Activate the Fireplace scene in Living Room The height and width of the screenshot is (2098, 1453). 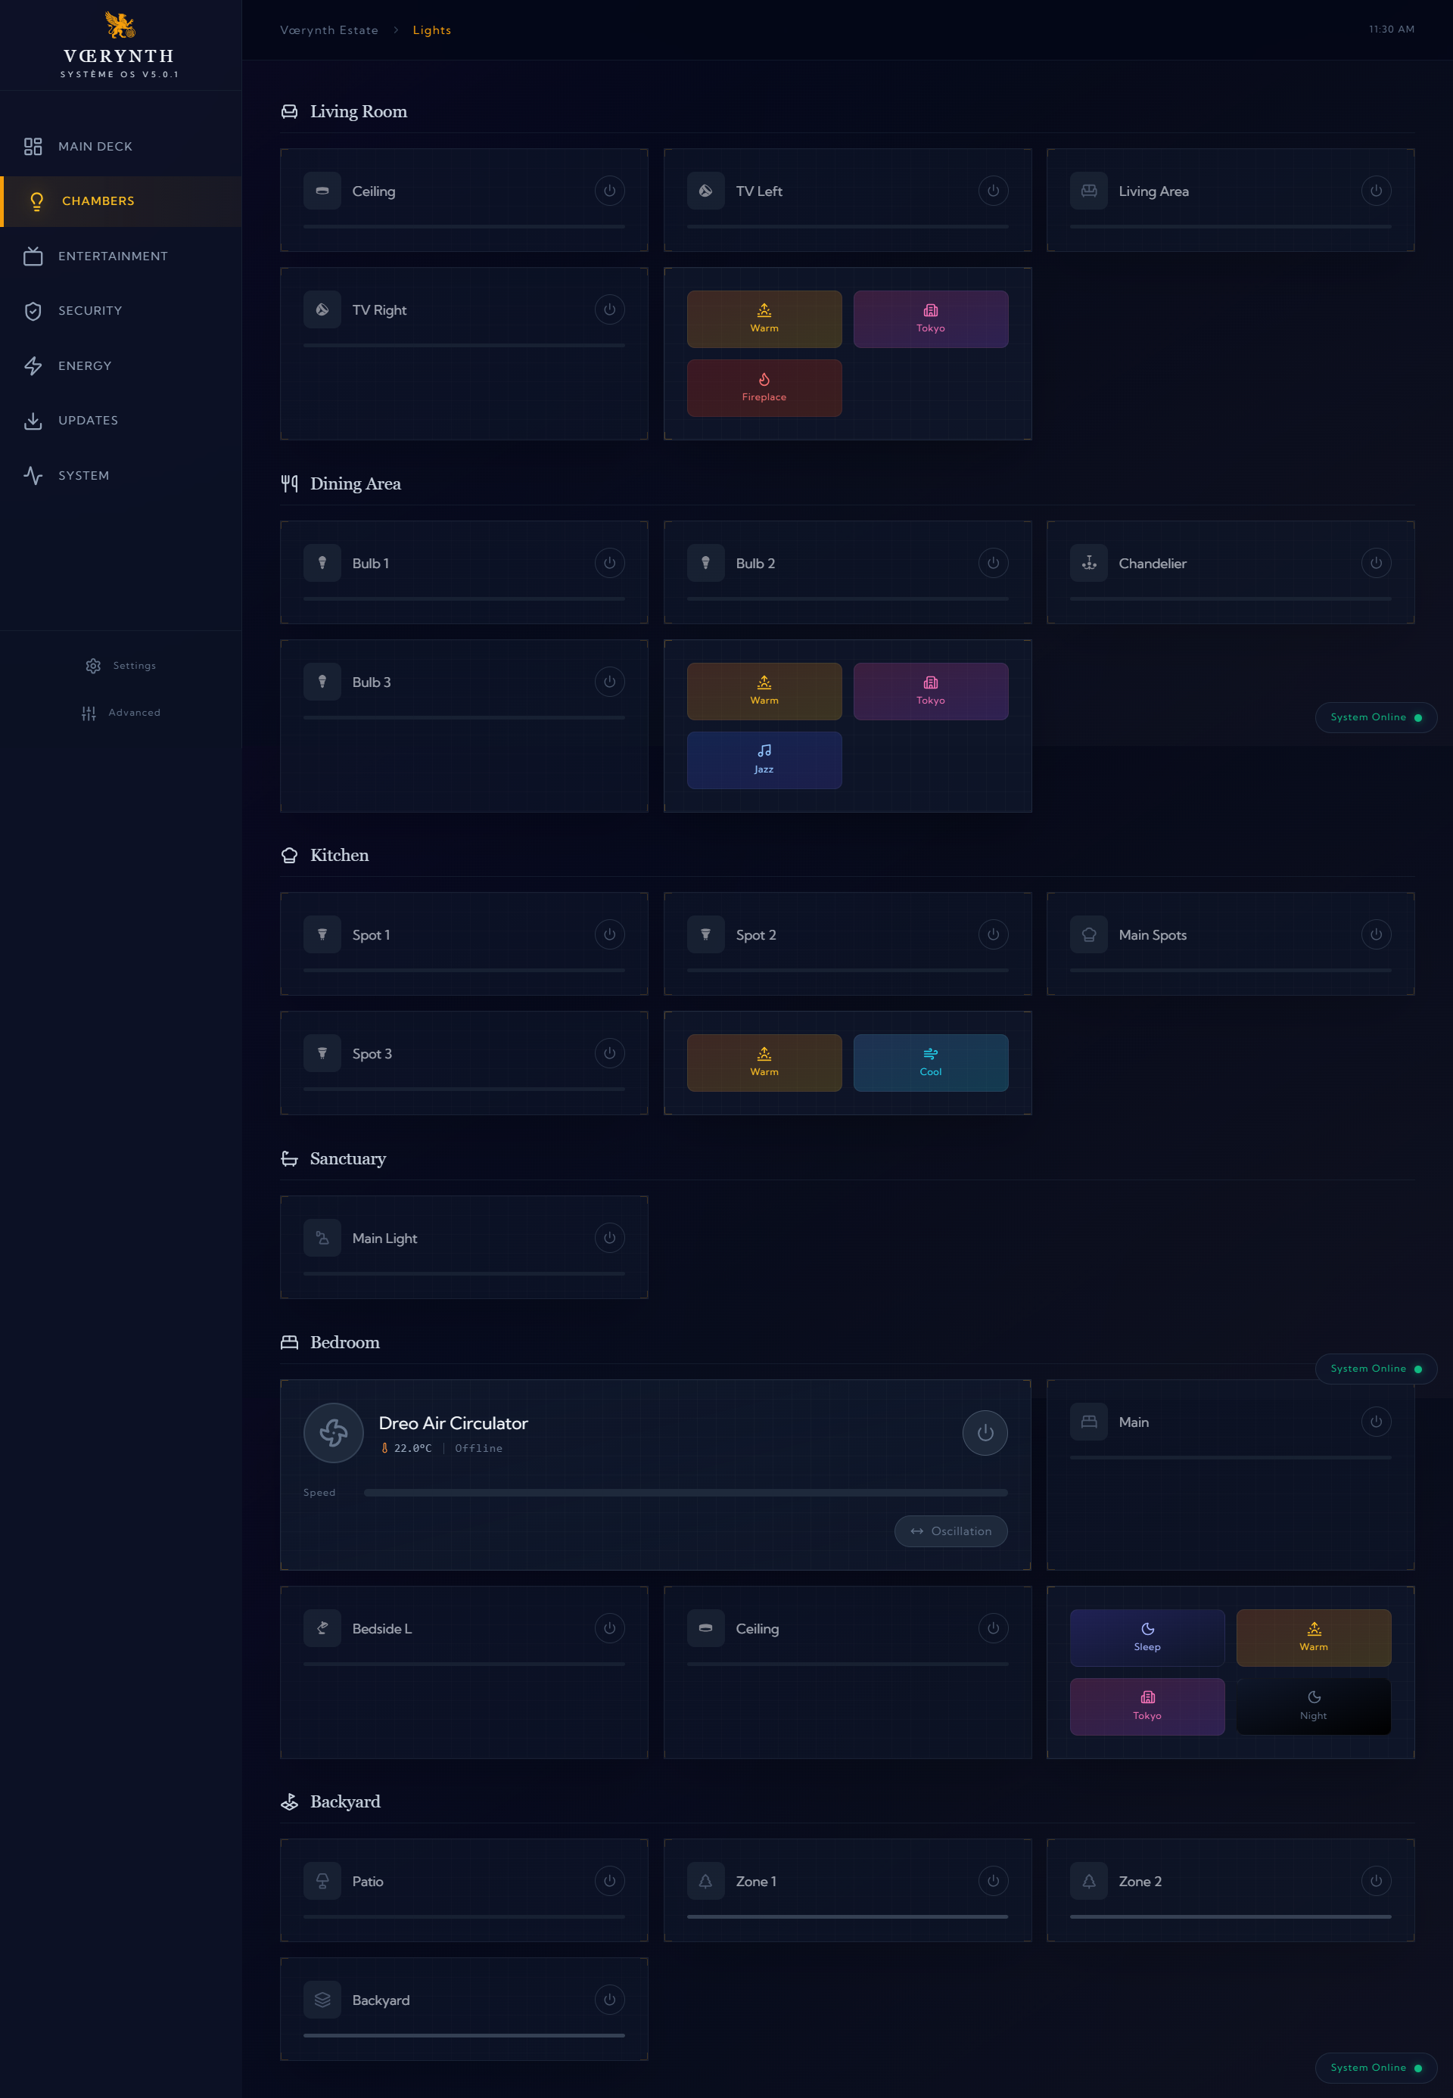[x=764, y=387]
